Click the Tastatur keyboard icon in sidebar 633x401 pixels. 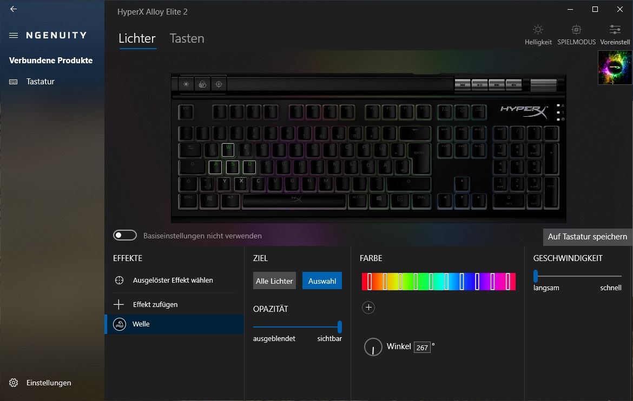[x=14, y=82]
